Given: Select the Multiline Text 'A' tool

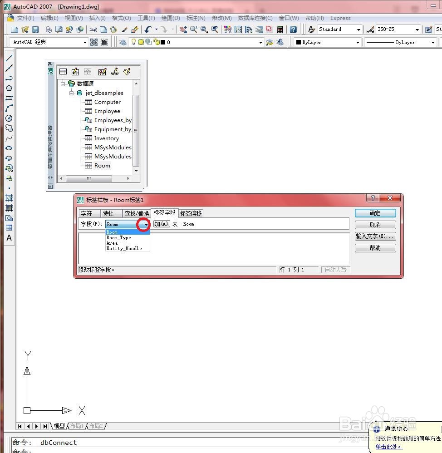Looking at the screenshot, I should point(9,238).
